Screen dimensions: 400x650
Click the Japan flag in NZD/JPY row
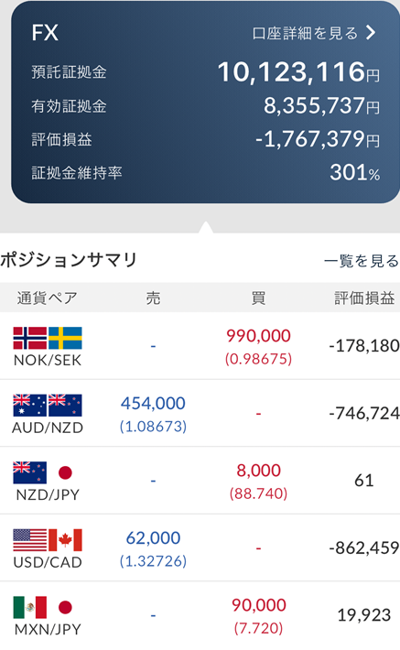(65, 472)
